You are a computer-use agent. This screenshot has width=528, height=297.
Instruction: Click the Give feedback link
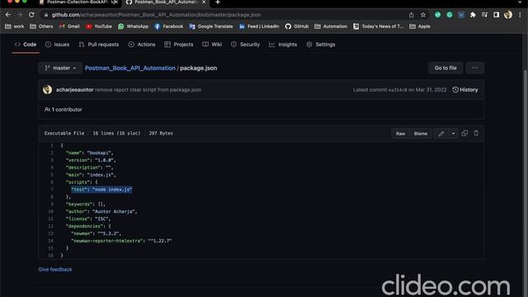coord(55,270)
